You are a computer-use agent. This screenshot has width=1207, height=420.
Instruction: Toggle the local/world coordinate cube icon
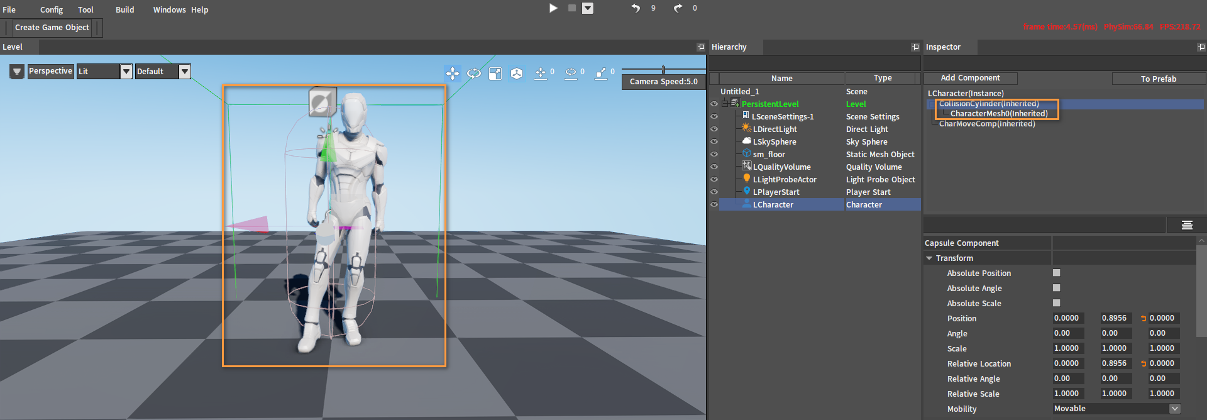pos(517,74)
